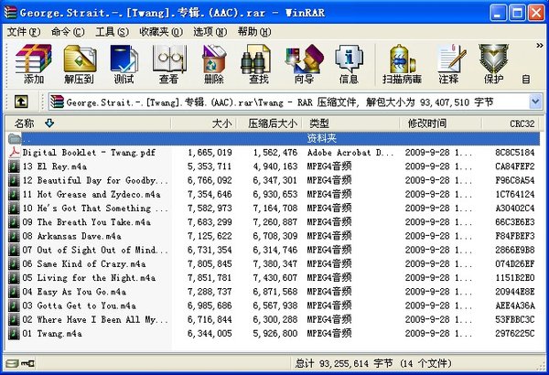Sort by CRC32 column header
This screenshot has height=375, width=549.
[511, 123]
